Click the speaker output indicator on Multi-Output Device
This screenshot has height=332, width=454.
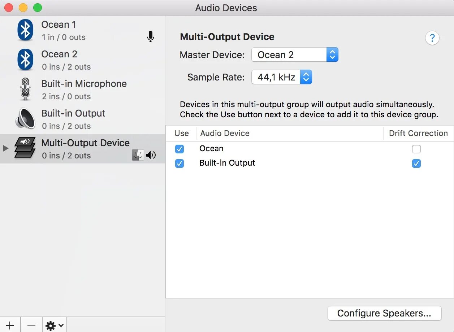click(x=151, y=155)
